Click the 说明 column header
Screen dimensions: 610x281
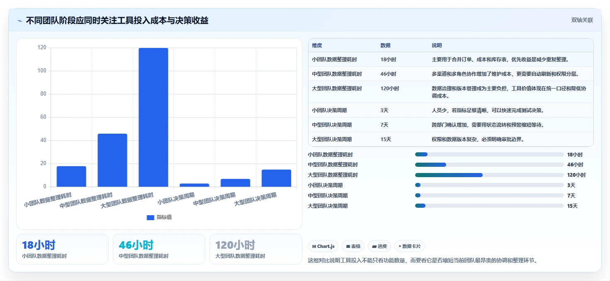(x=437, y=46)
